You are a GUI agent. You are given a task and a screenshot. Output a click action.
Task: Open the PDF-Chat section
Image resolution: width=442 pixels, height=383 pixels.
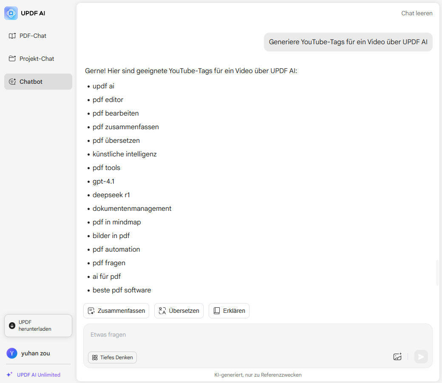coord(38,36)
